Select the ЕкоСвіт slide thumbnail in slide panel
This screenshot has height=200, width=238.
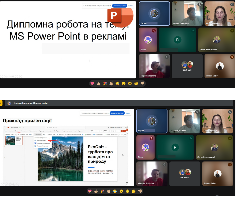click(14, 141)
